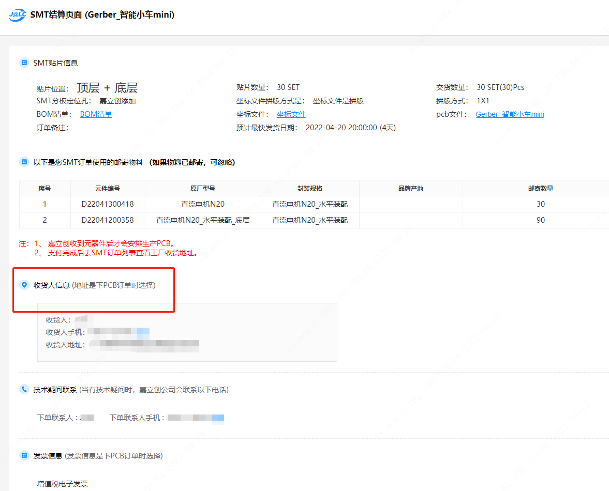Open the BOM清单 link
The image size is (609, 491).
coord(96,114)
